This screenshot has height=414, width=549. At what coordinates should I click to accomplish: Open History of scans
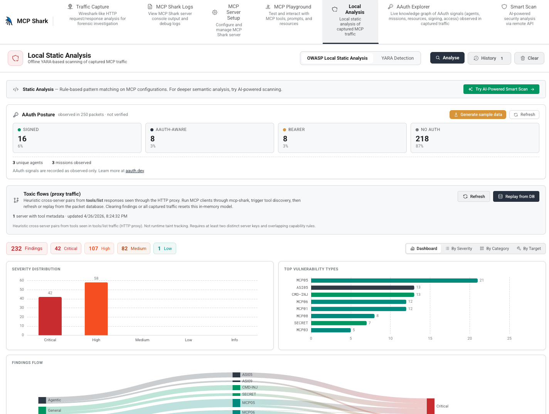click(x=489, y=58)
